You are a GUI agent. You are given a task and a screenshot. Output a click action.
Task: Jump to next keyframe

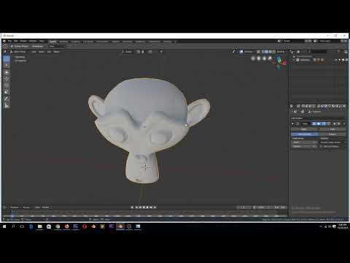[x=151, y=207]
